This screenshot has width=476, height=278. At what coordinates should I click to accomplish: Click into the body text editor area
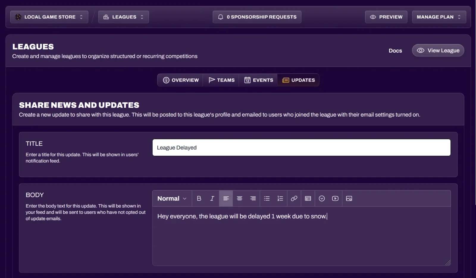click(x=301, y=236)
